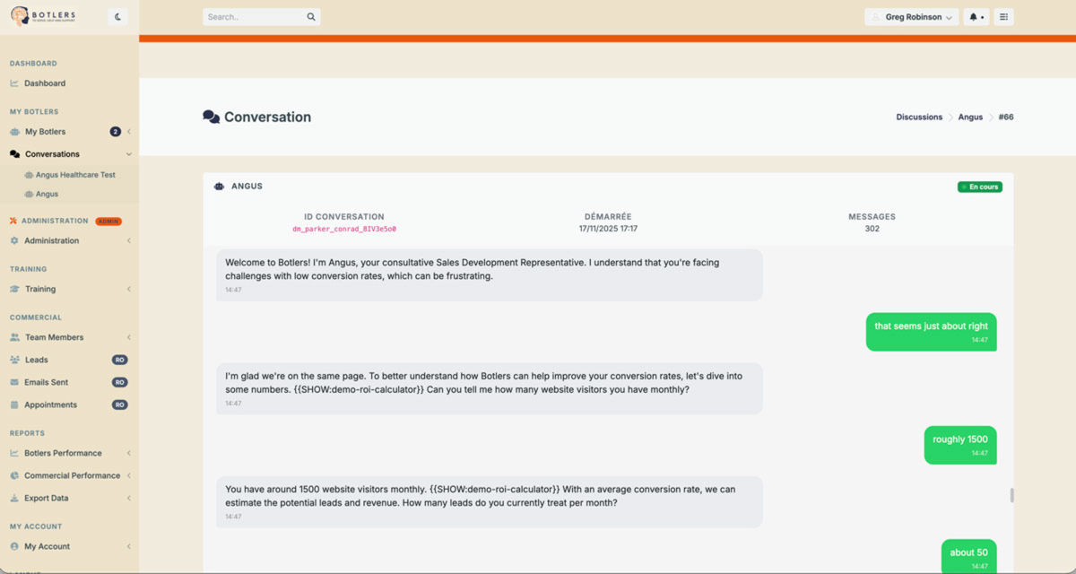Screen dimensions: 1076x574
Task: Open Team Members via its people icon
Action: 13,337
